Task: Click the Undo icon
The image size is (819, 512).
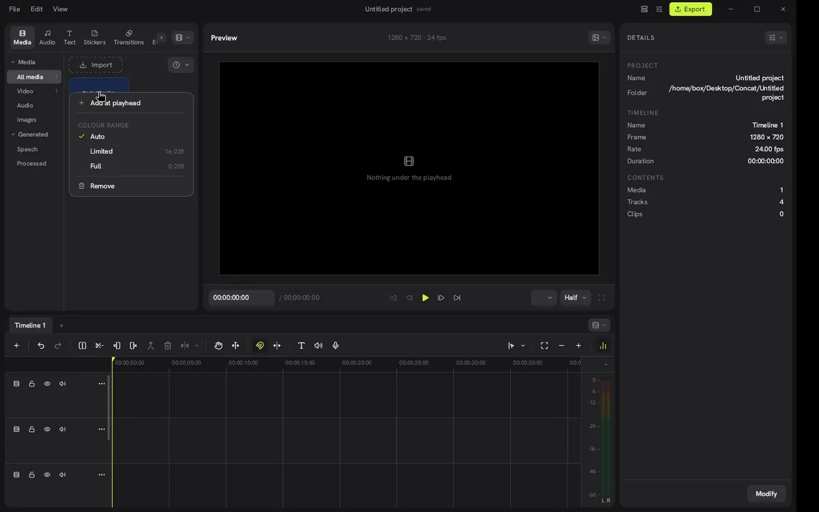Action: point(41,345)
